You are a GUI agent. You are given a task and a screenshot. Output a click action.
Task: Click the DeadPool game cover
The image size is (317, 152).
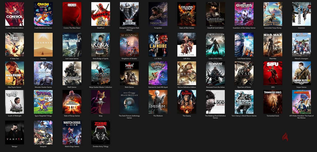click(x=101, y=14)
